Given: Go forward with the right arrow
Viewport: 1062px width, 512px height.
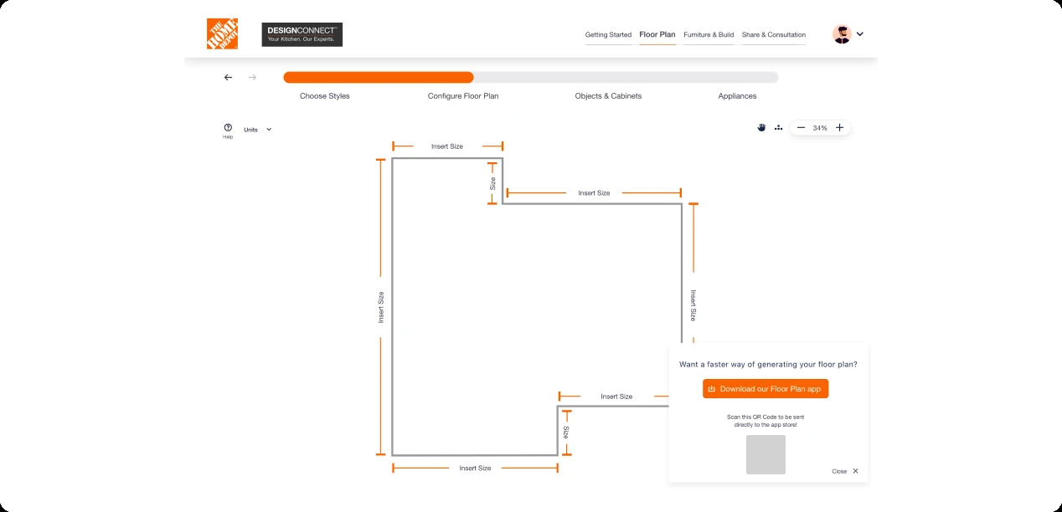Looking at the screenshot, I should click(252, 78).
